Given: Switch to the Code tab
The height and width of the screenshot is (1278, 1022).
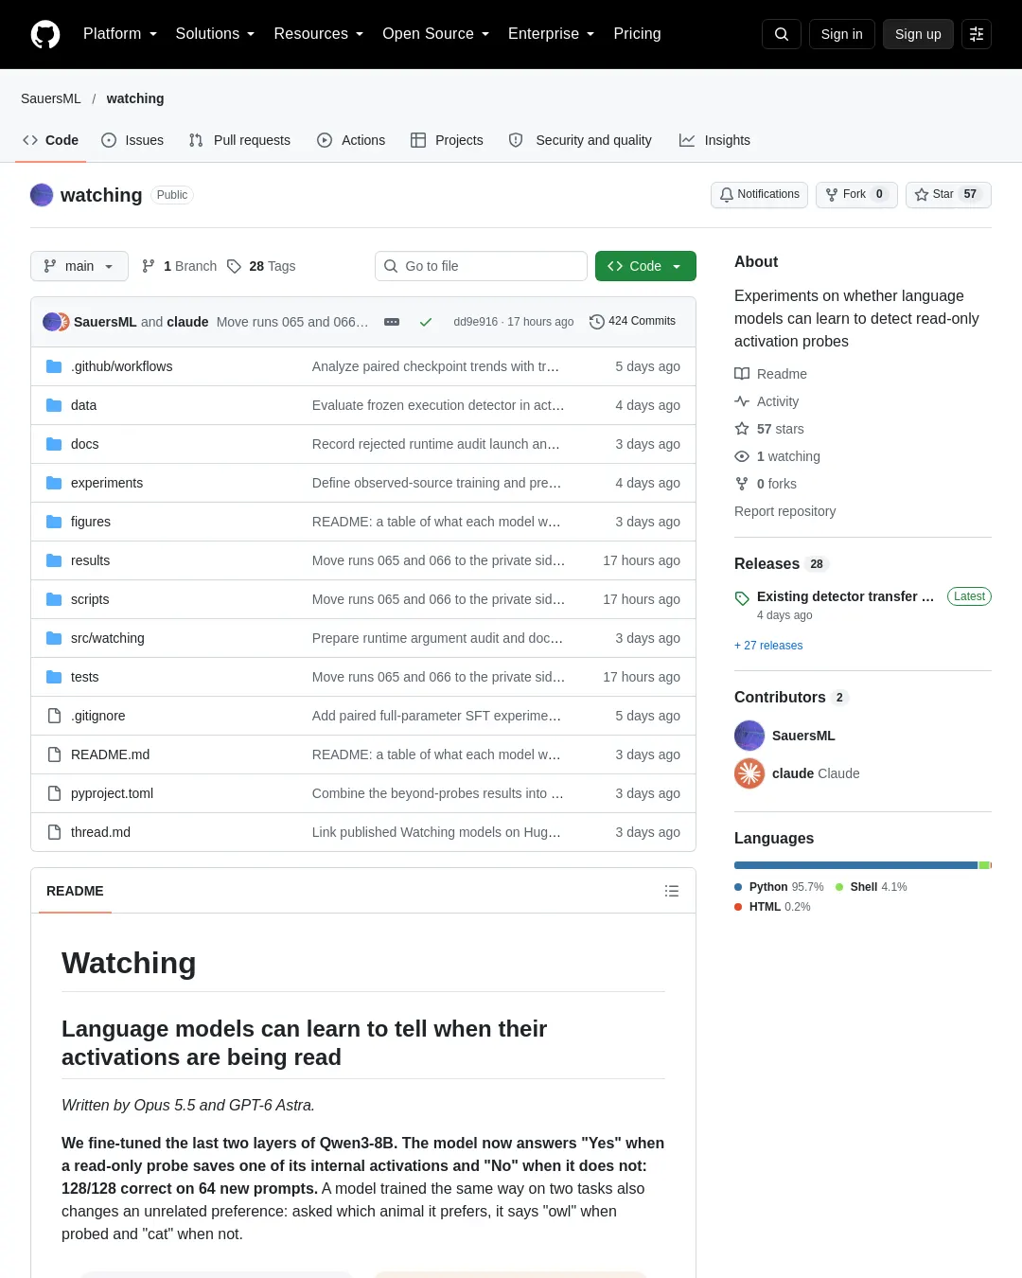Looking at the screenshot, I should coord(50,140).
